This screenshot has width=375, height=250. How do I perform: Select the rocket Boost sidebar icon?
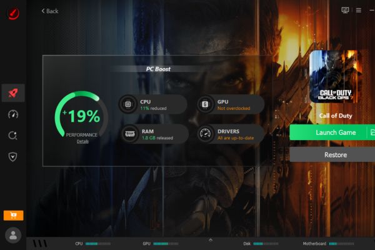pos(13,93)
